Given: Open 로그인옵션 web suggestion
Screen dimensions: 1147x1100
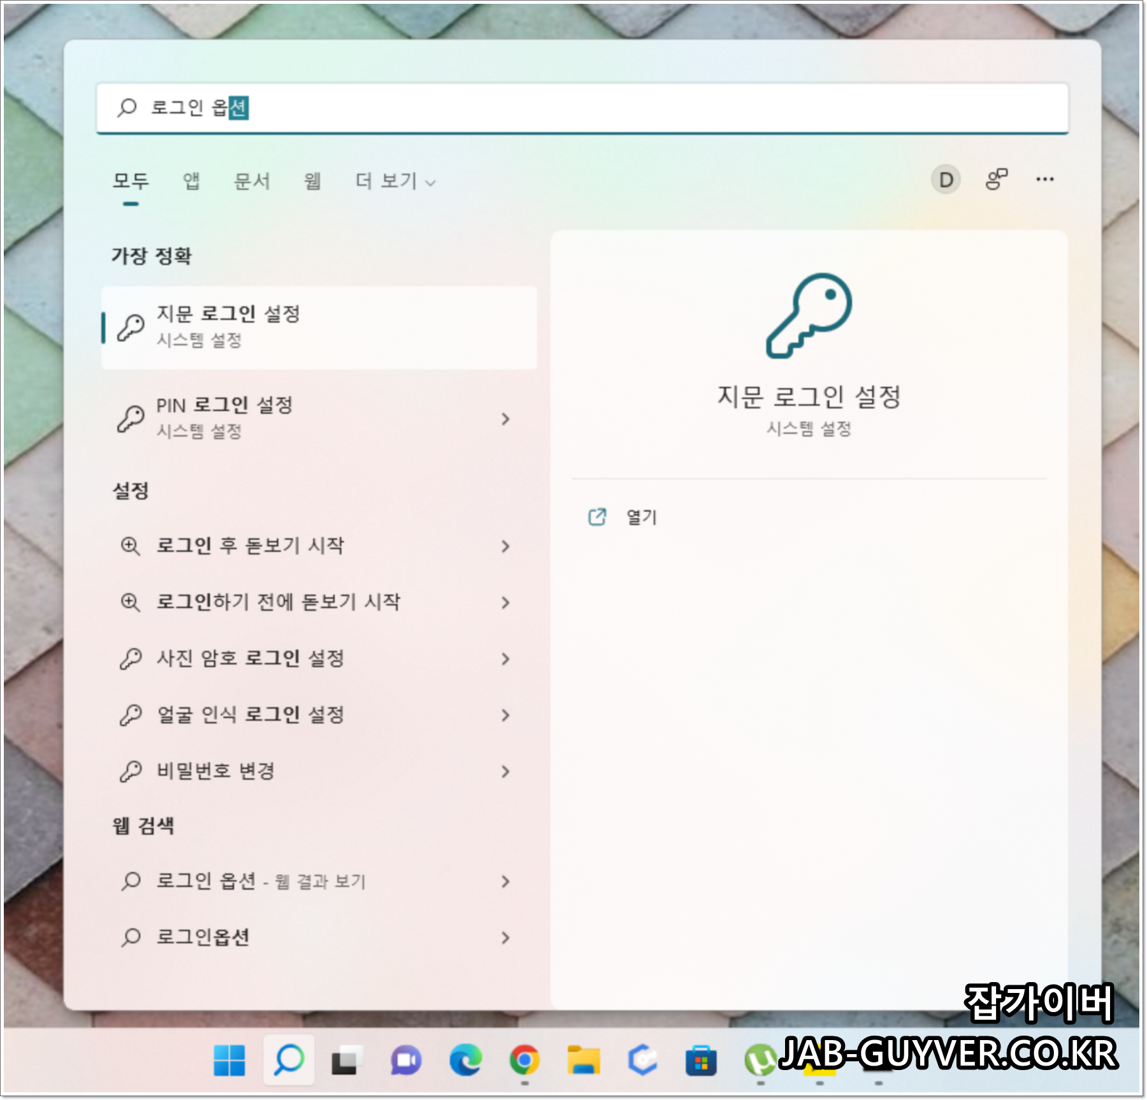Looking at the screenshot, I should click(319, 937).
